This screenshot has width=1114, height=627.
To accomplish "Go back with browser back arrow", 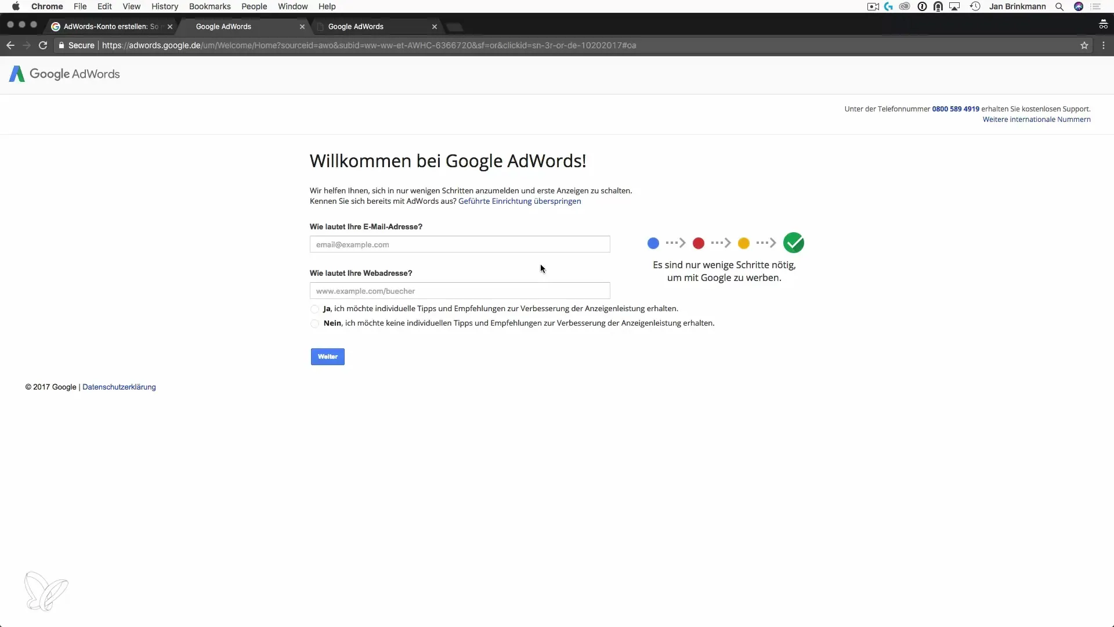I will click(x=10, y=45).
